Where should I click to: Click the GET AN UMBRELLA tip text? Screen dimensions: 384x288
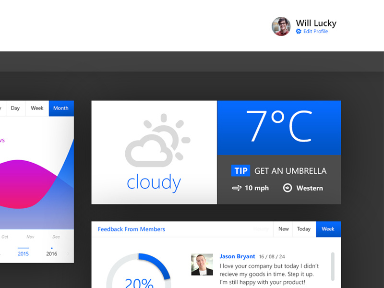pyautogui.click(x=290, y=171)
